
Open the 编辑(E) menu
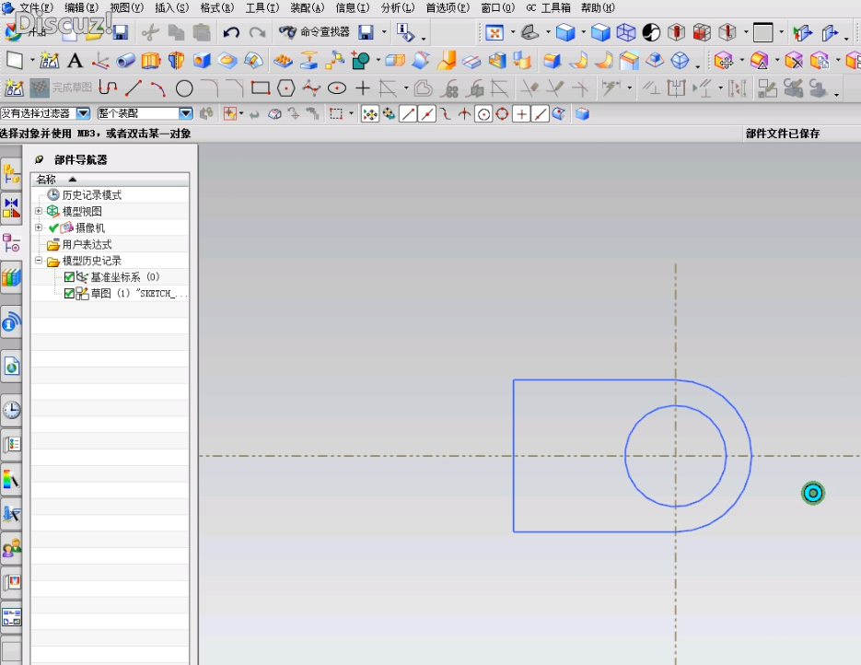(x=81, y=7)
